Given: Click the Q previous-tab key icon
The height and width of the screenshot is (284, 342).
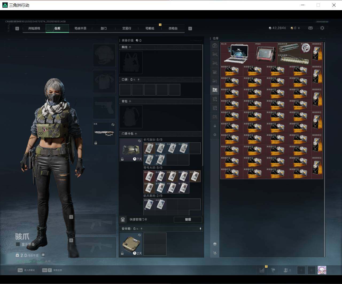Looking at the screenshot, I should tap(17, 28).
